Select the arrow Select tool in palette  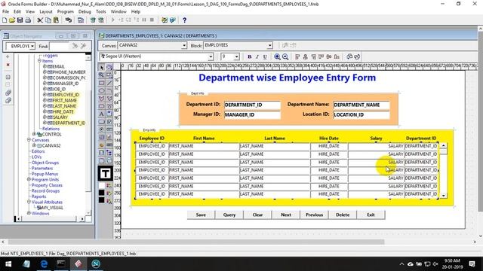(x=102, y=67)
